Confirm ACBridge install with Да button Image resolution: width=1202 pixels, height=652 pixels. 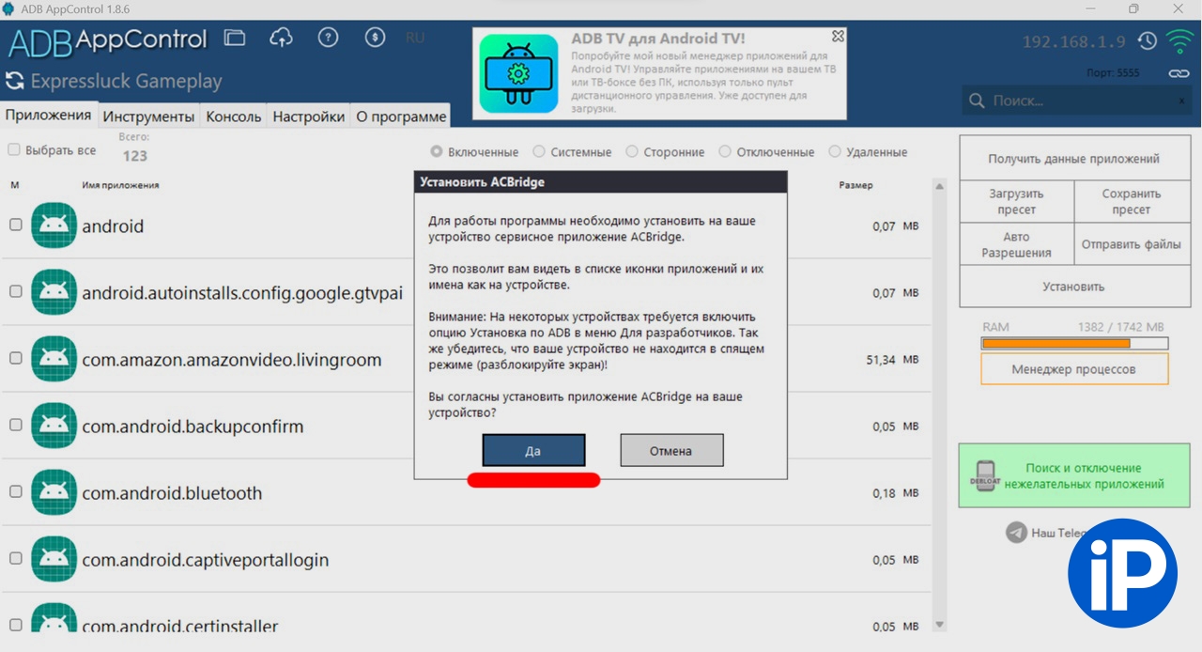tap(533, 450)
